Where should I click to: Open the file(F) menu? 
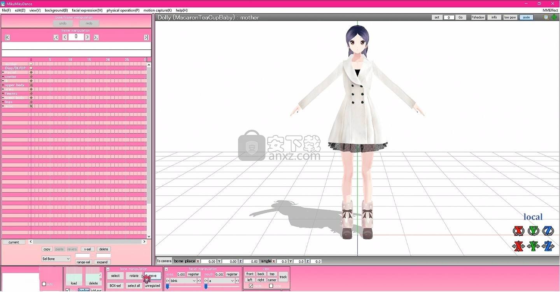pos(6,10)
